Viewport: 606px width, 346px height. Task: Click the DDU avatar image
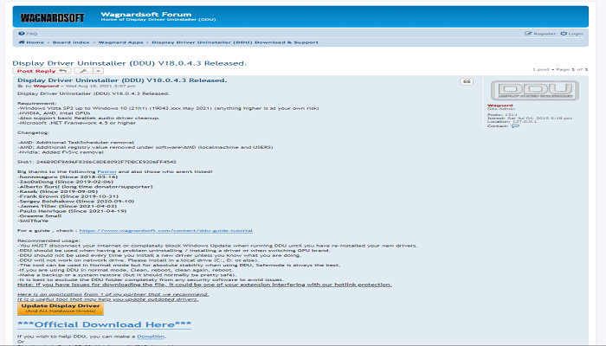coord(519,90)
